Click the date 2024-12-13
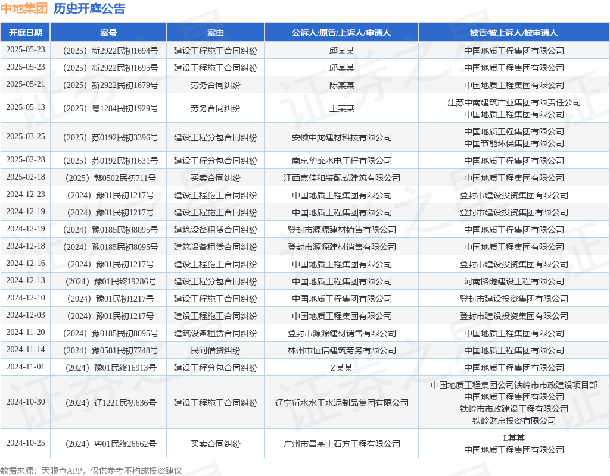The width and height of the screenshot is (610, 476). [x=26, y=281]
